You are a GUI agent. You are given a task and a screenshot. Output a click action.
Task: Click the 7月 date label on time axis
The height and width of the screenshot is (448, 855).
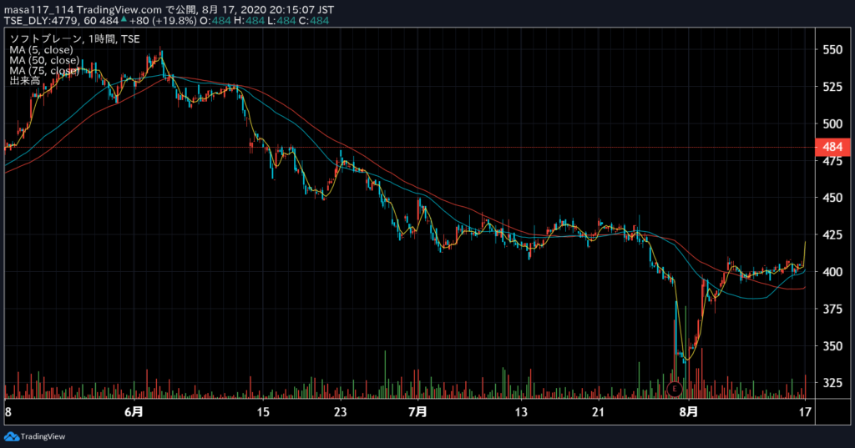coord(417,412)
